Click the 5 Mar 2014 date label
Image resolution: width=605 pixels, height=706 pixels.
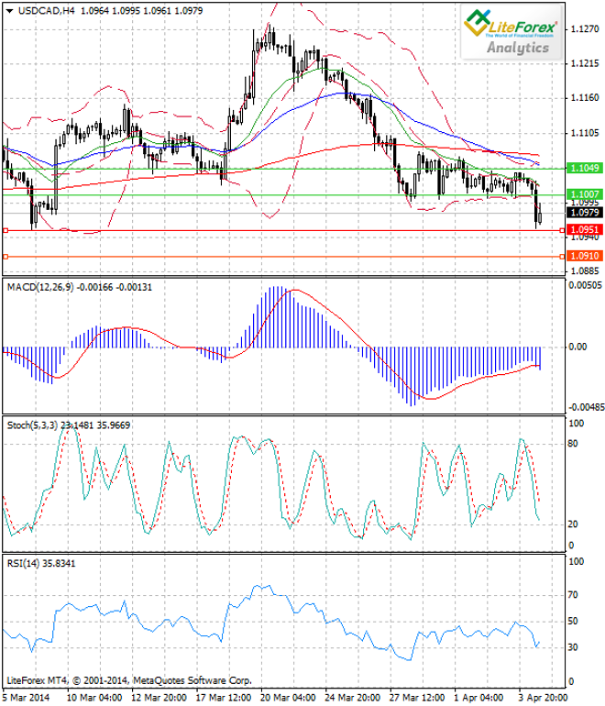[x=27, y=698]
